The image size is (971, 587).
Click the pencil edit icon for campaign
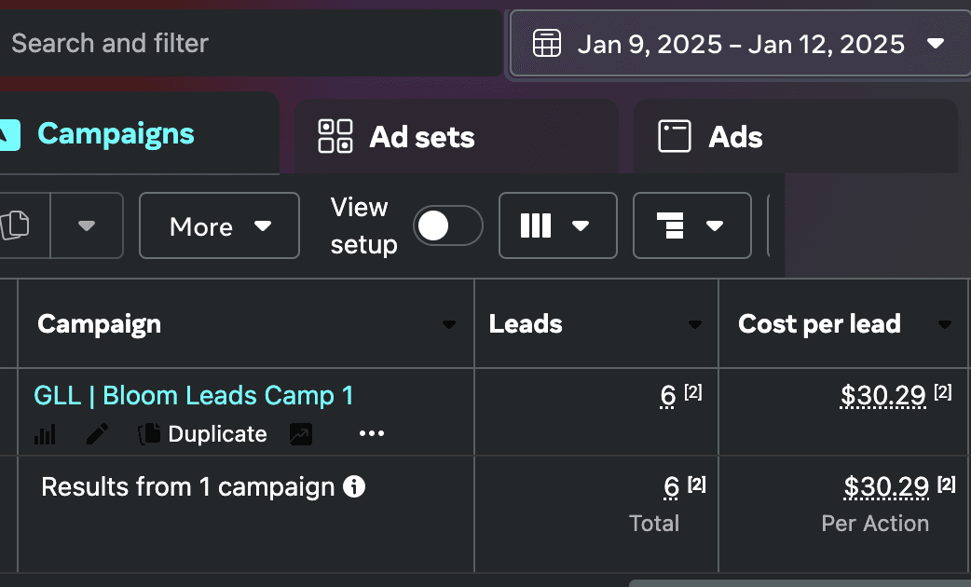pyautogui.click(x=97, y=434)
